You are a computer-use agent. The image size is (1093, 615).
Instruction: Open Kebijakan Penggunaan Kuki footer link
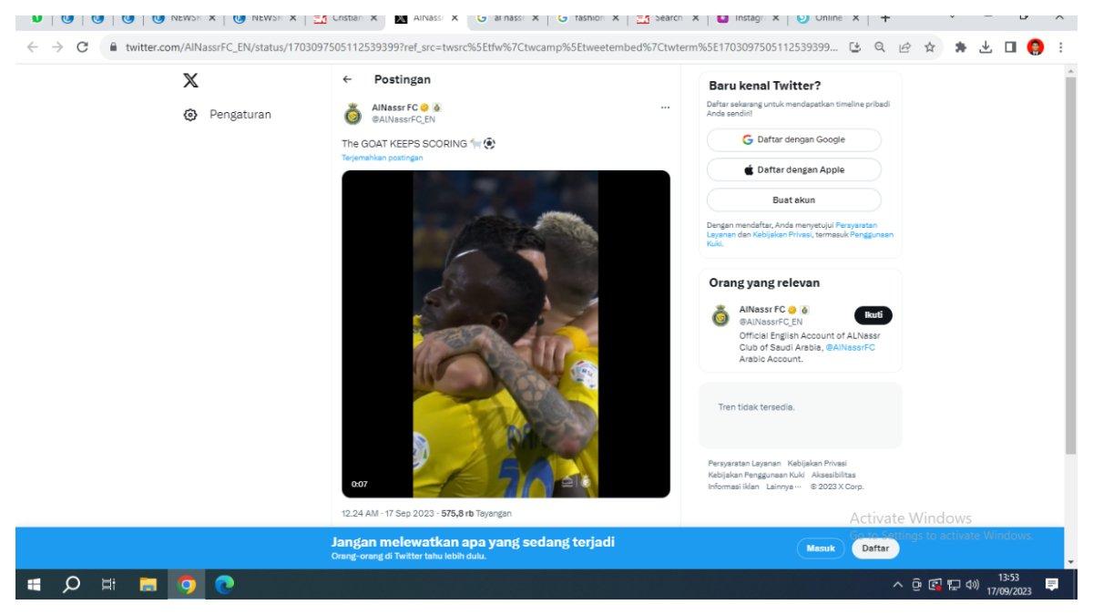point(756,475)
